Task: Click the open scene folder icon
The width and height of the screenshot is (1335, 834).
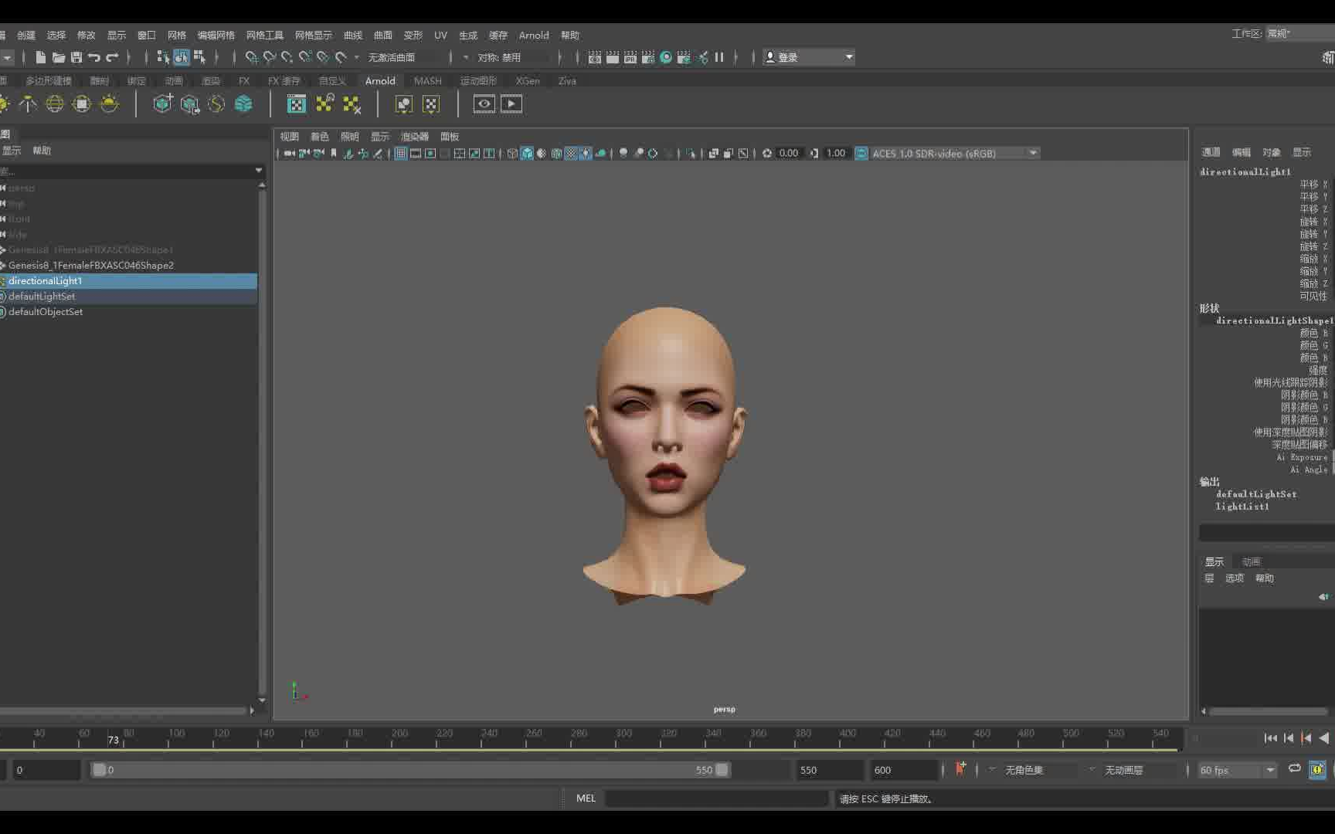Action: point(58,57)
